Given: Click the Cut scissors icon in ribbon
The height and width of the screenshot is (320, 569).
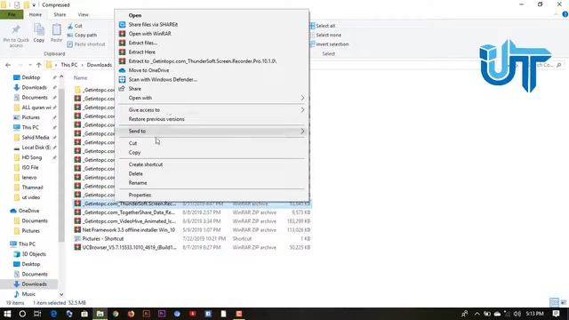Looking at the screenshot, I should [x=70, y=26].
